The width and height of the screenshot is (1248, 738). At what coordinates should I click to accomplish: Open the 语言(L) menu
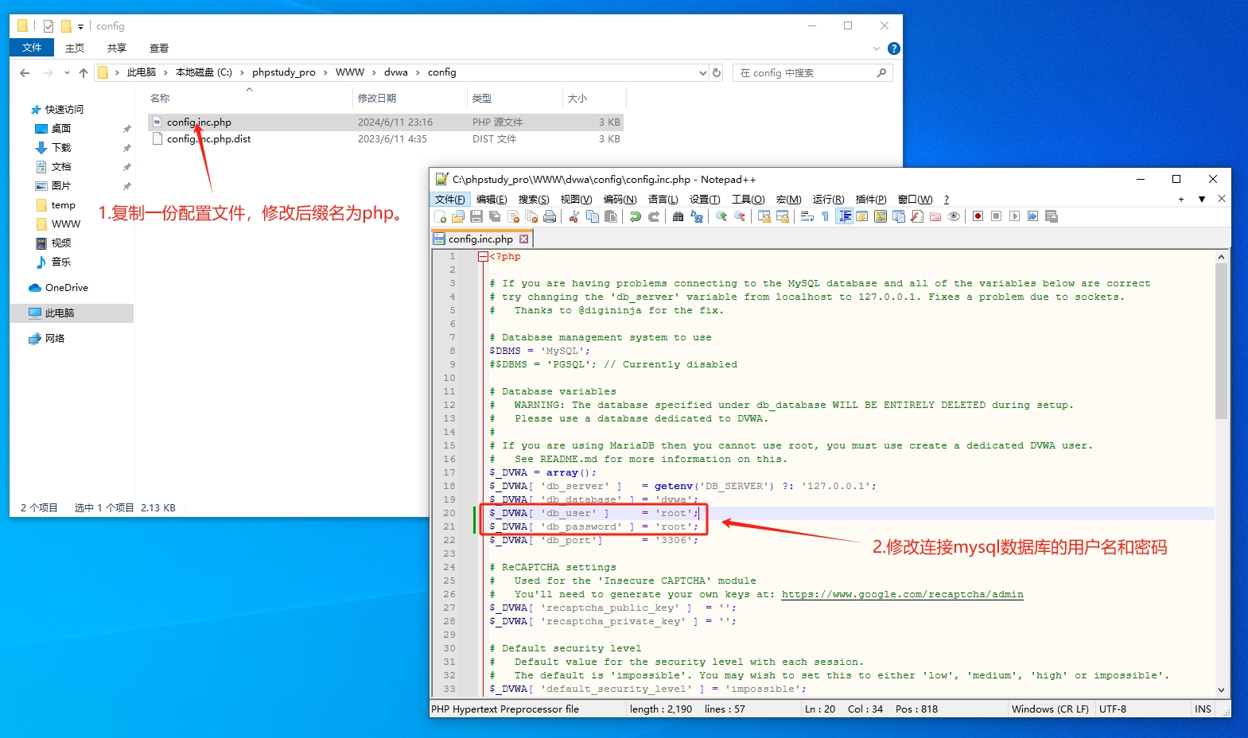(x=663, y=200)
